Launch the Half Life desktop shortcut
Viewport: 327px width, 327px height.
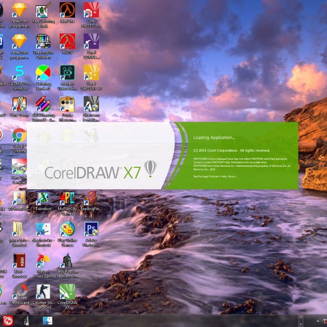tap(67, 13)
